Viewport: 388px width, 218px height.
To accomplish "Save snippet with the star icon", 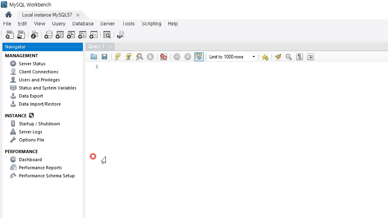I will pos(265,57).
